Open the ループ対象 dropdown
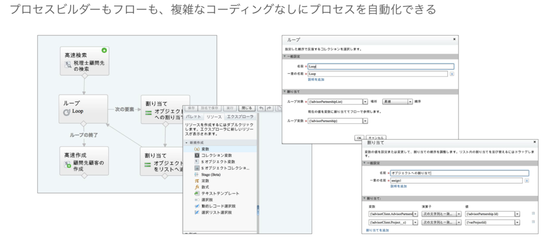 coord(365,102)
